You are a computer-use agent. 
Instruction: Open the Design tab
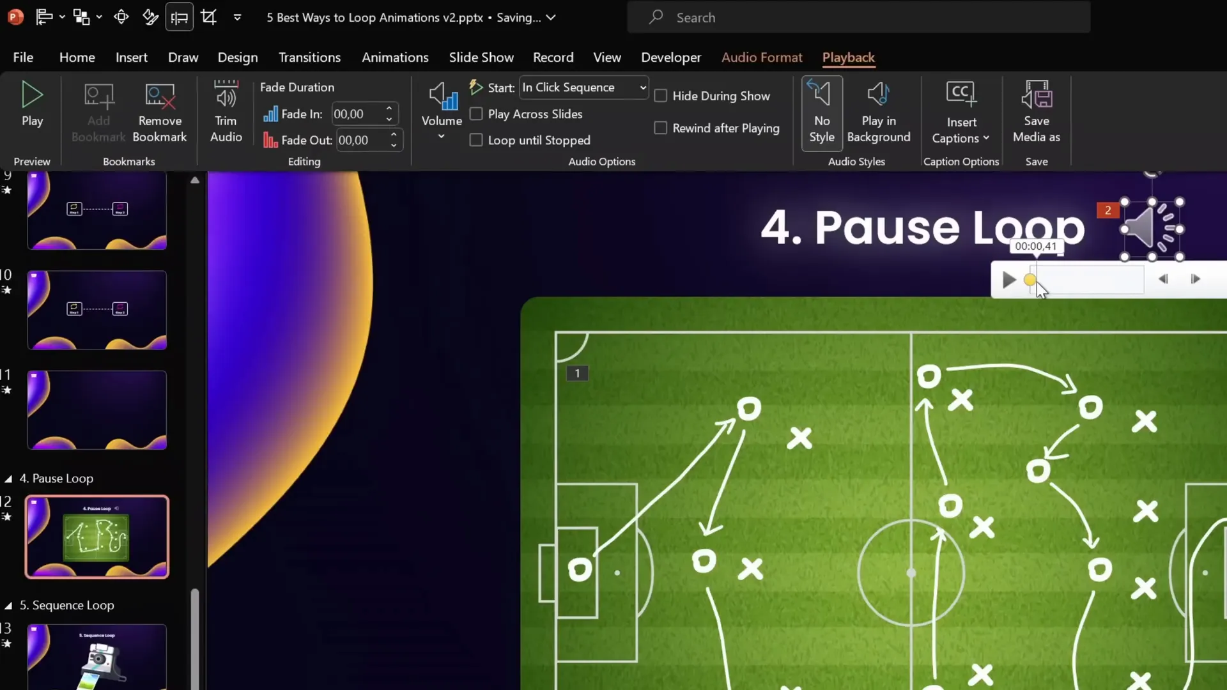tap(238, 57)
